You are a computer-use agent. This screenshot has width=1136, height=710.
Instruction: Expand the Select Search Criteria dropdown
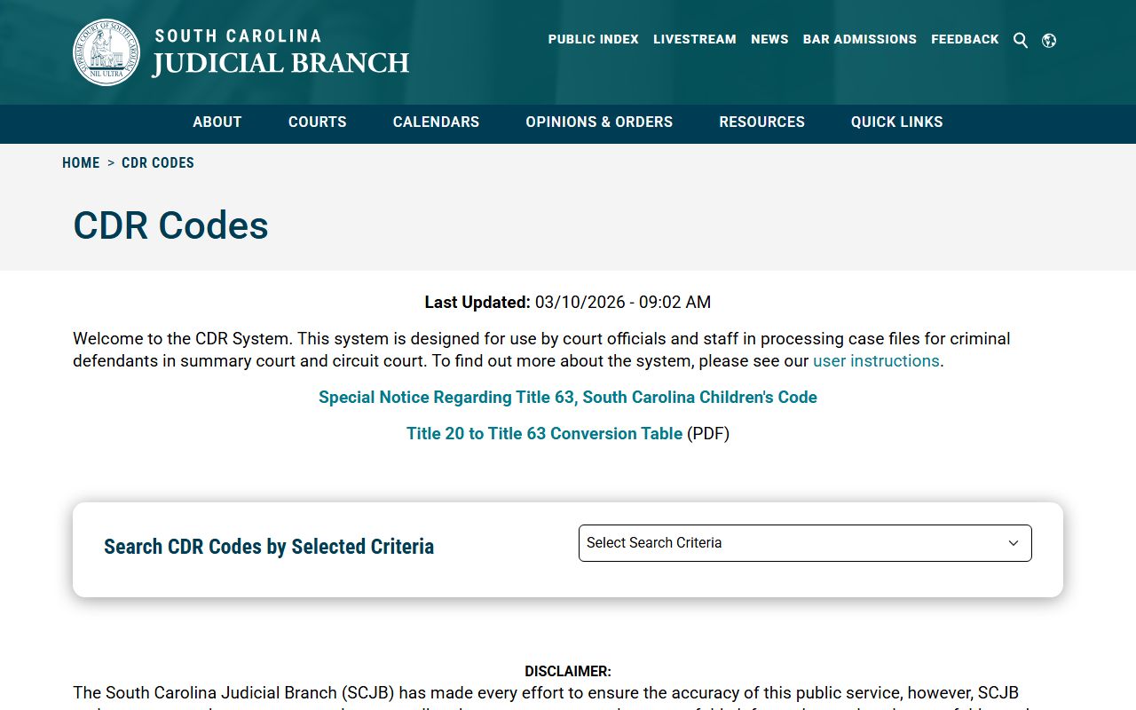click(805, 543)
